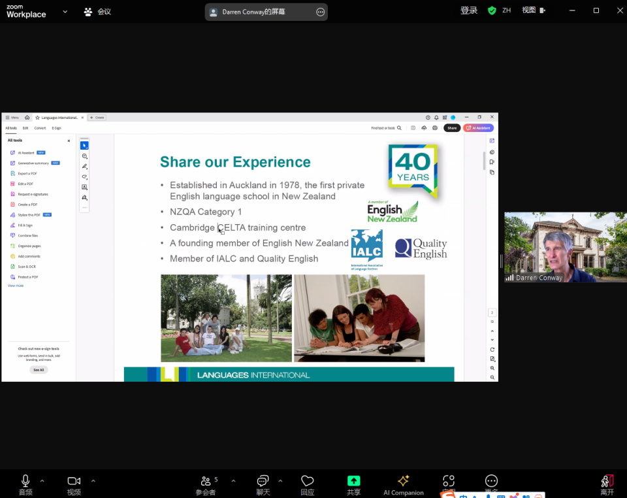The width and height of the screenshot is (627, 498).
Task: Click the 登录 (Sign in) link
Action: tap(469, 10)
